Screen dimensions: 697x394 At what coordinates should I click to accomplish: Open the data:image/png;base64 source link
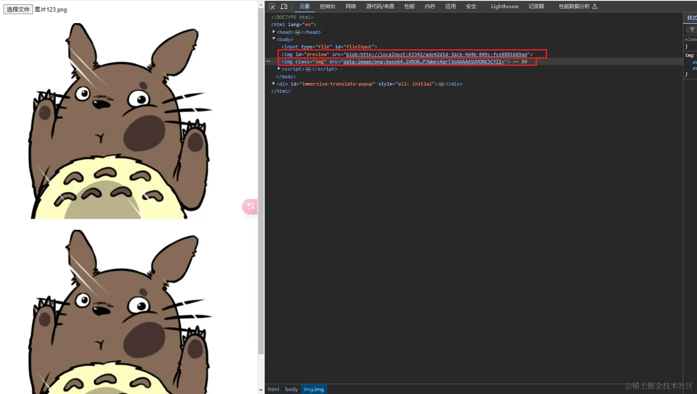pos(424,62)
